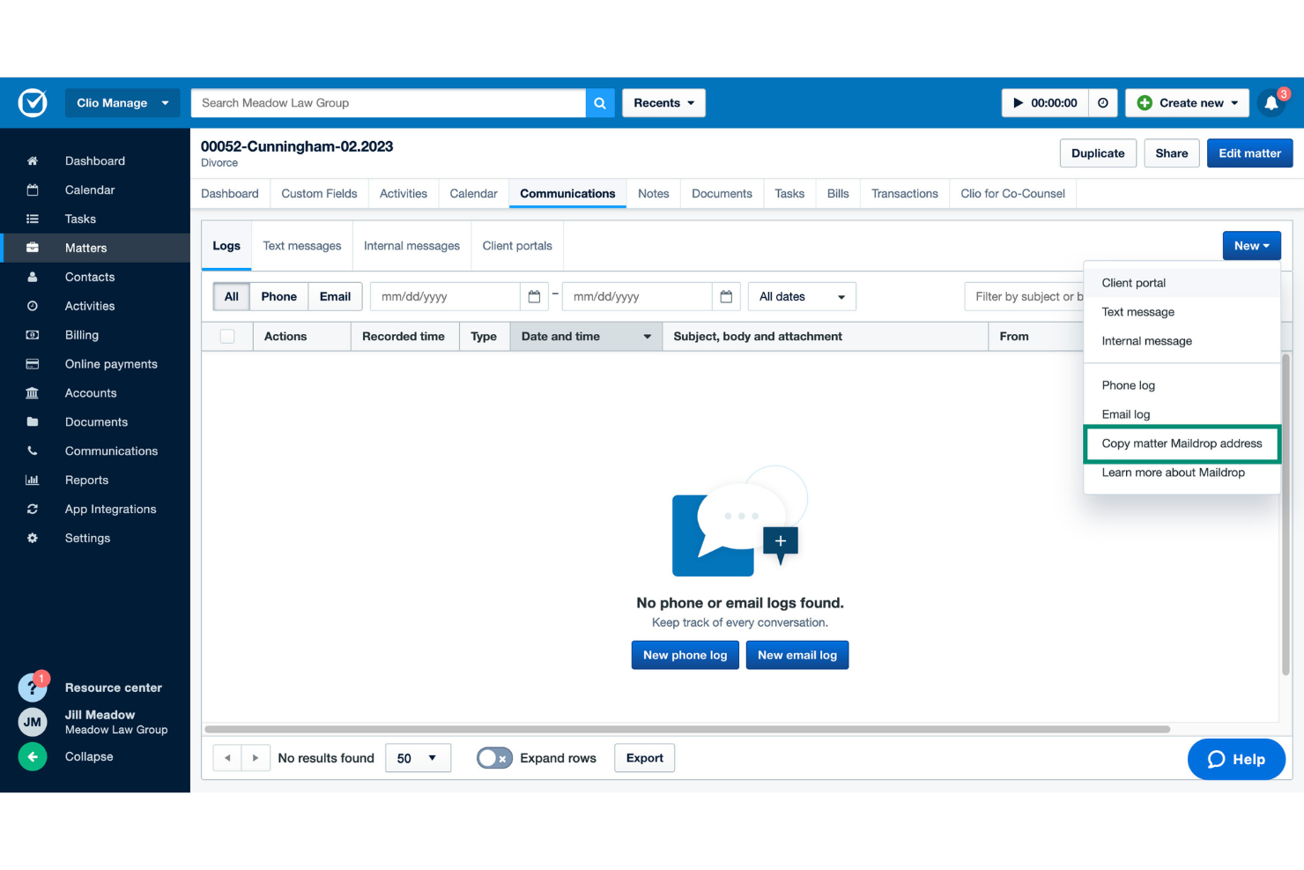This screenshot has width=1304, height=870.
Task: Switch to the Internal messages tab
Action: pyautogui.click(x=411, y=246)
